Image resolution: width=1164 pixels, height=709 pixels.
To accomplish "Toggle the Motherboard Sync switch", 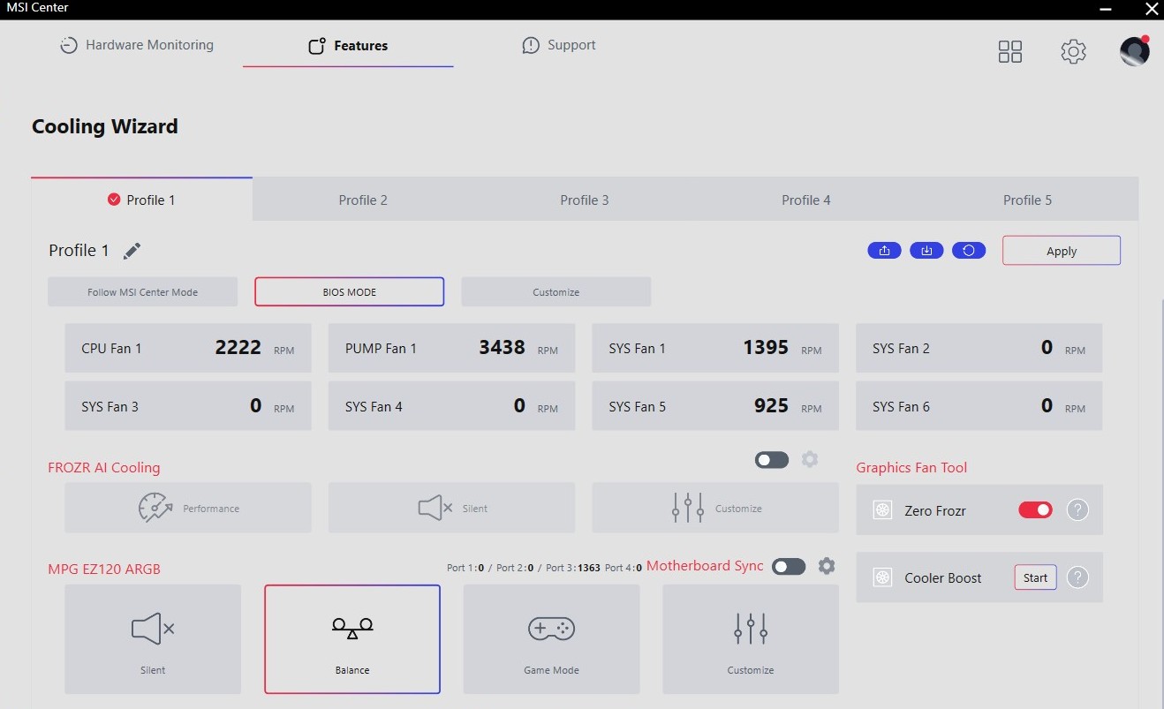I will (x=789, y=567).
